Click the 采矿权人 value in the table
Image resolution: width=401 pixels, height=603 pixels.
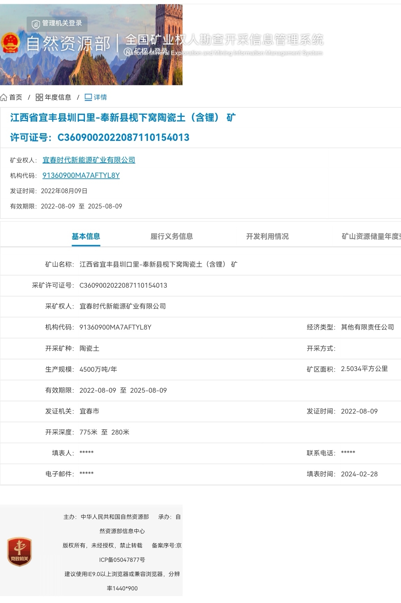pyautogui.click(x=123, y=306)
